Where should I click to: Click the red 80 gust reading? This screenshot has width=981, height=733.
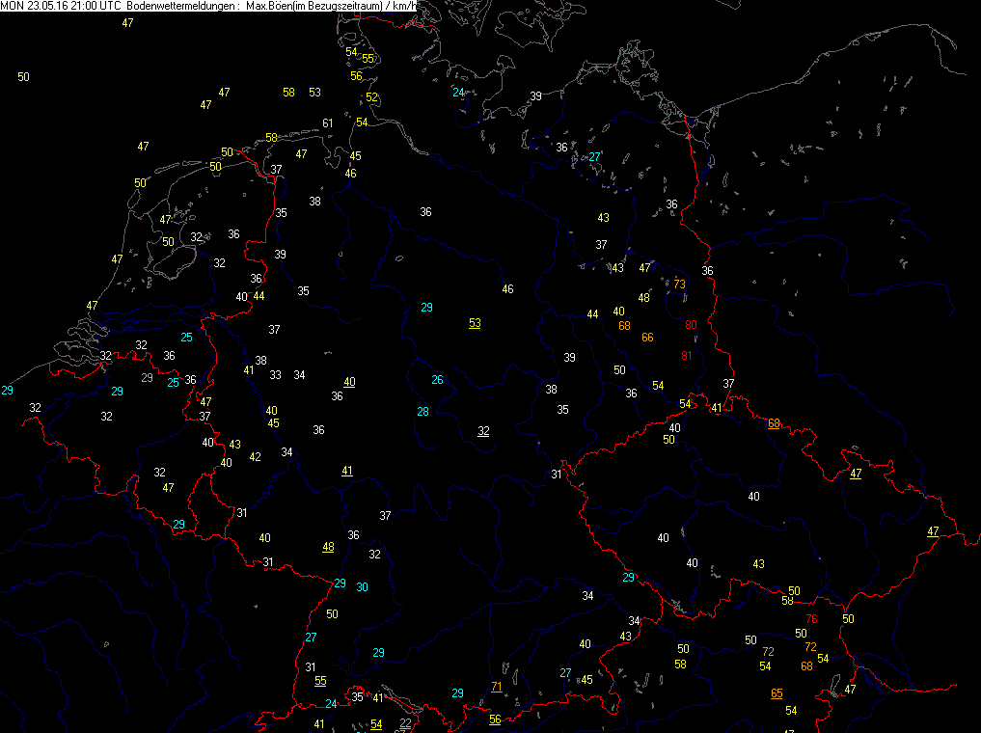pyautogui.click(x=690, y=325)
